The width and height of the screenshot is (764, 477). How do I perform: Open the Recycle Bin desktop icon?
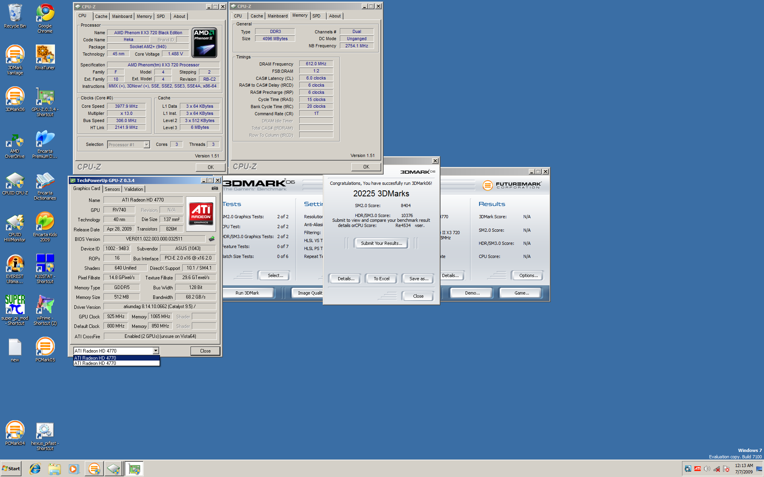coord(15,16)
